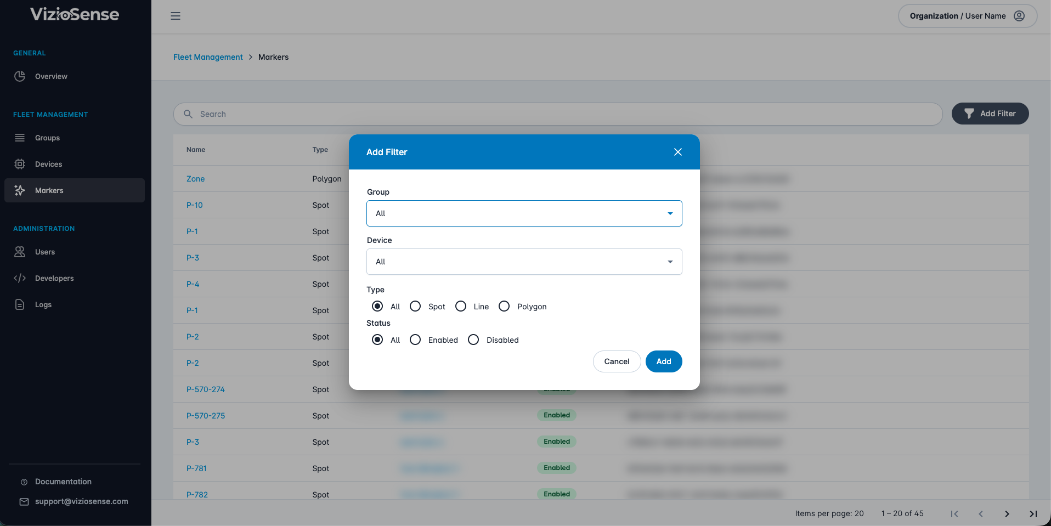Viewport: 1051px width, 526px height.
Task: Click the support email envelope icon
Action: click(x=24, y=502)
